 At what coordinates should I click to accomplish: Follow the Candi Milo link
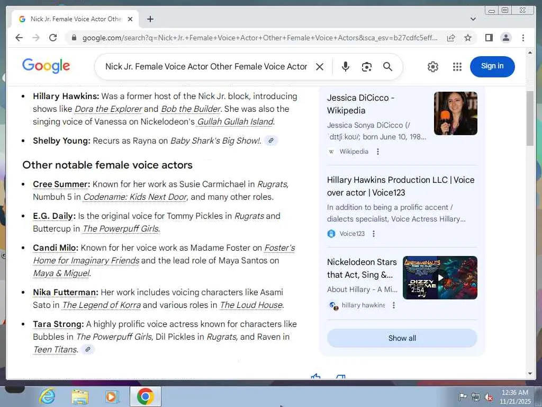[55, 248]
